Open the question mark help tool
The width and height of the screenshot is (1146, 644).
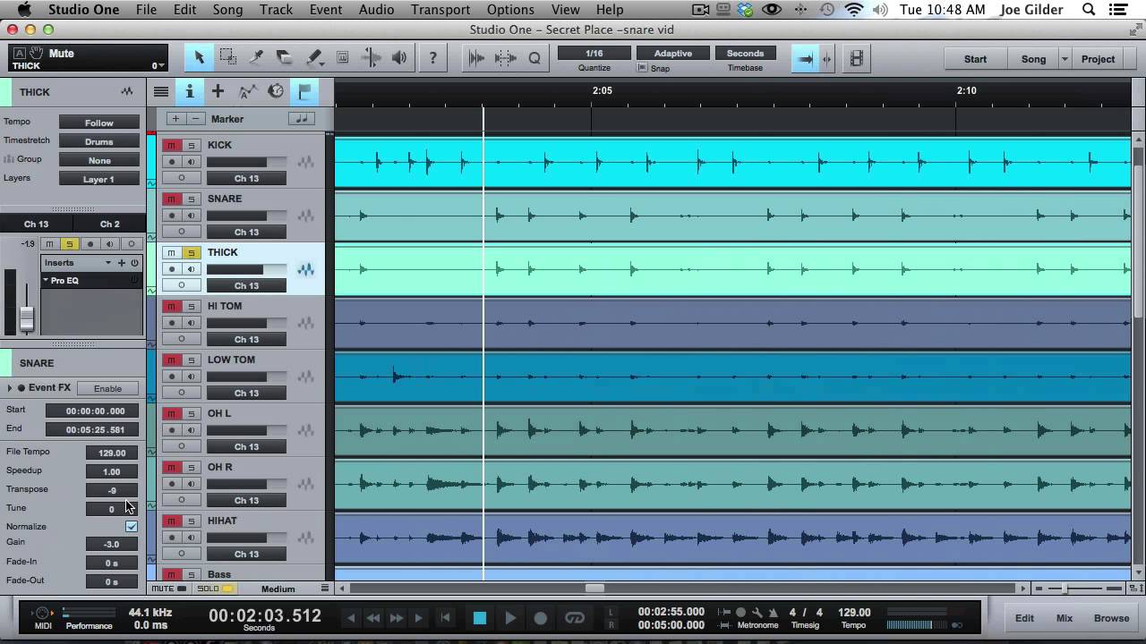point(433,58)
